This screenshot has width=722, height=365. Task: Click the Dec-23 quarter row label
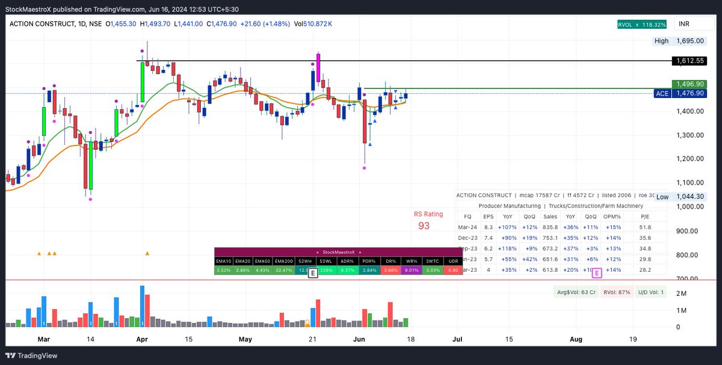point(468,238)
